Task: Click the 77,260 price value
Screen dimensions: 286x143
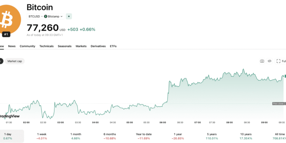Action: click(x=43, y=28)
